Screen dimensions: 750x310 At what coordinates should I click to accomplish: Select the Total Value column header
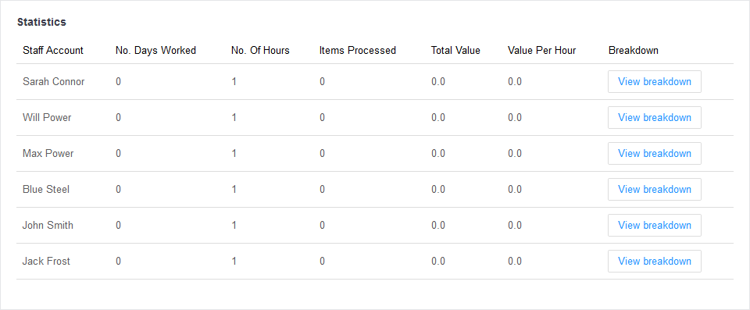(x=455, y=50)
